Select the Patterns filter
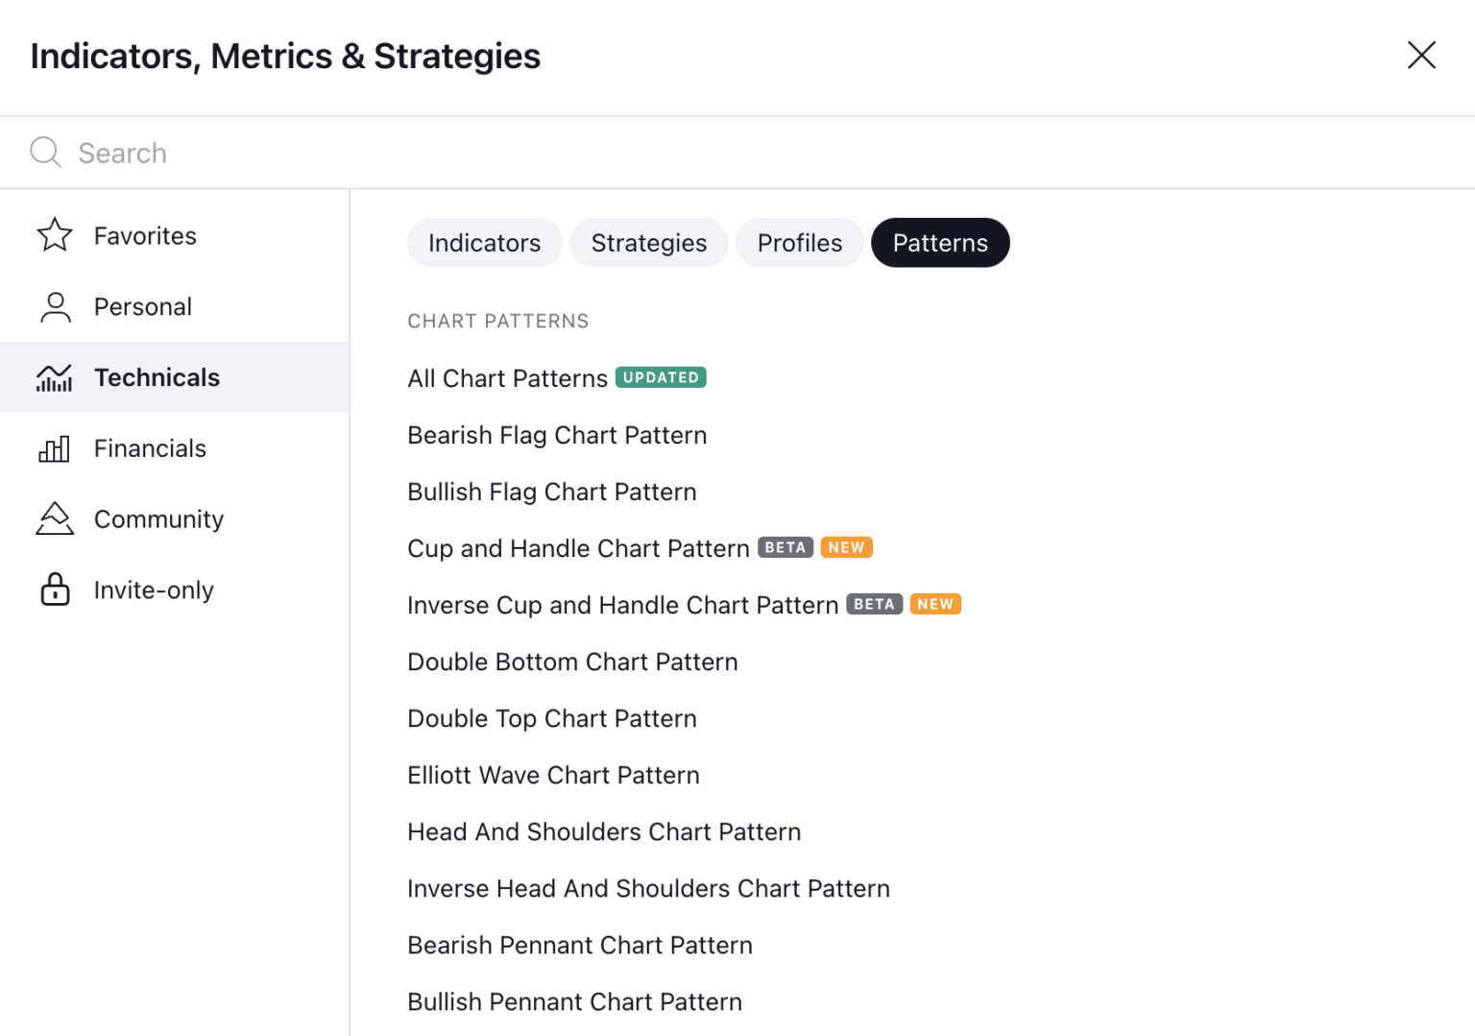1475x1036 pixels. (939, 242)
